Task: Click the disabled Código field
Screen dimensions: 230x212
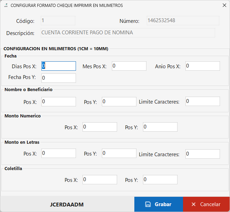Action: click(58, 20)
